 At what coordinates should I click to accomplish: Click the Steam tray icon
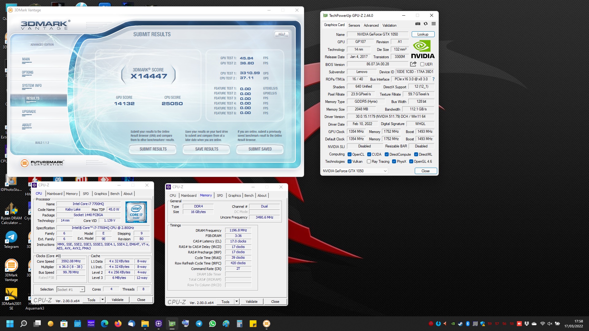460,324
